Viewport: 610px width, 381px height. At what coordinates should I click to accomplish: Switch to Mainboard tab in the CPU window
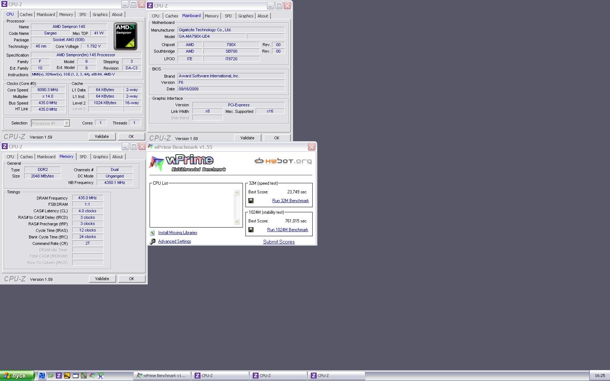click(46, 15)
